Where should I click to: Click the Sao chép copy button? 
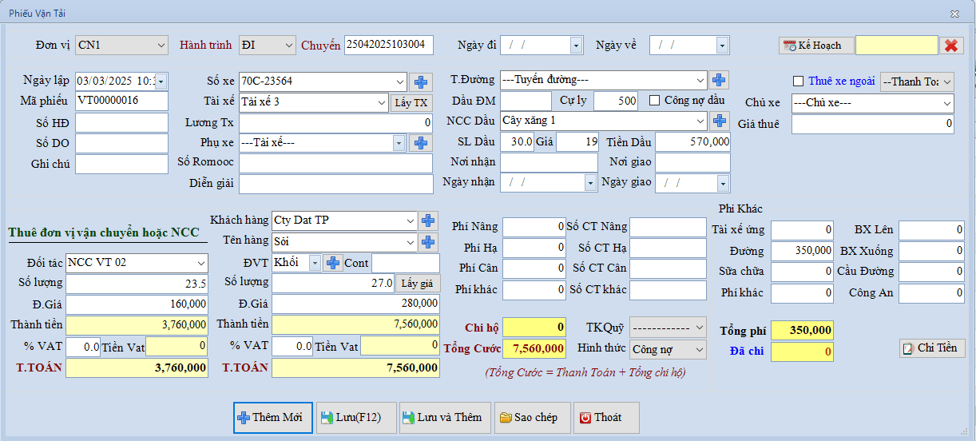coord(533,417)
